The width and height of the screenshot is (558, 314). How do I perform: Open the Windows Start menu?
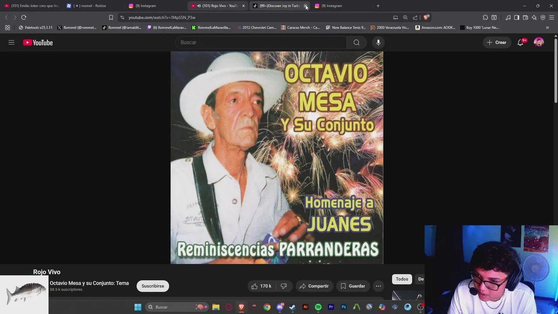(x=138, y=307)
